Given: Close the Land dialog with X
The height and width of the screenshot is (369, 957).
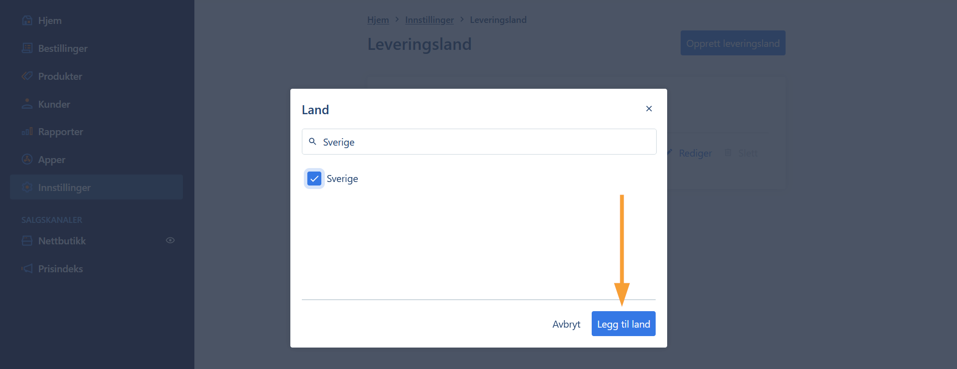Looking at the screenshot, I should coord(649,109).
